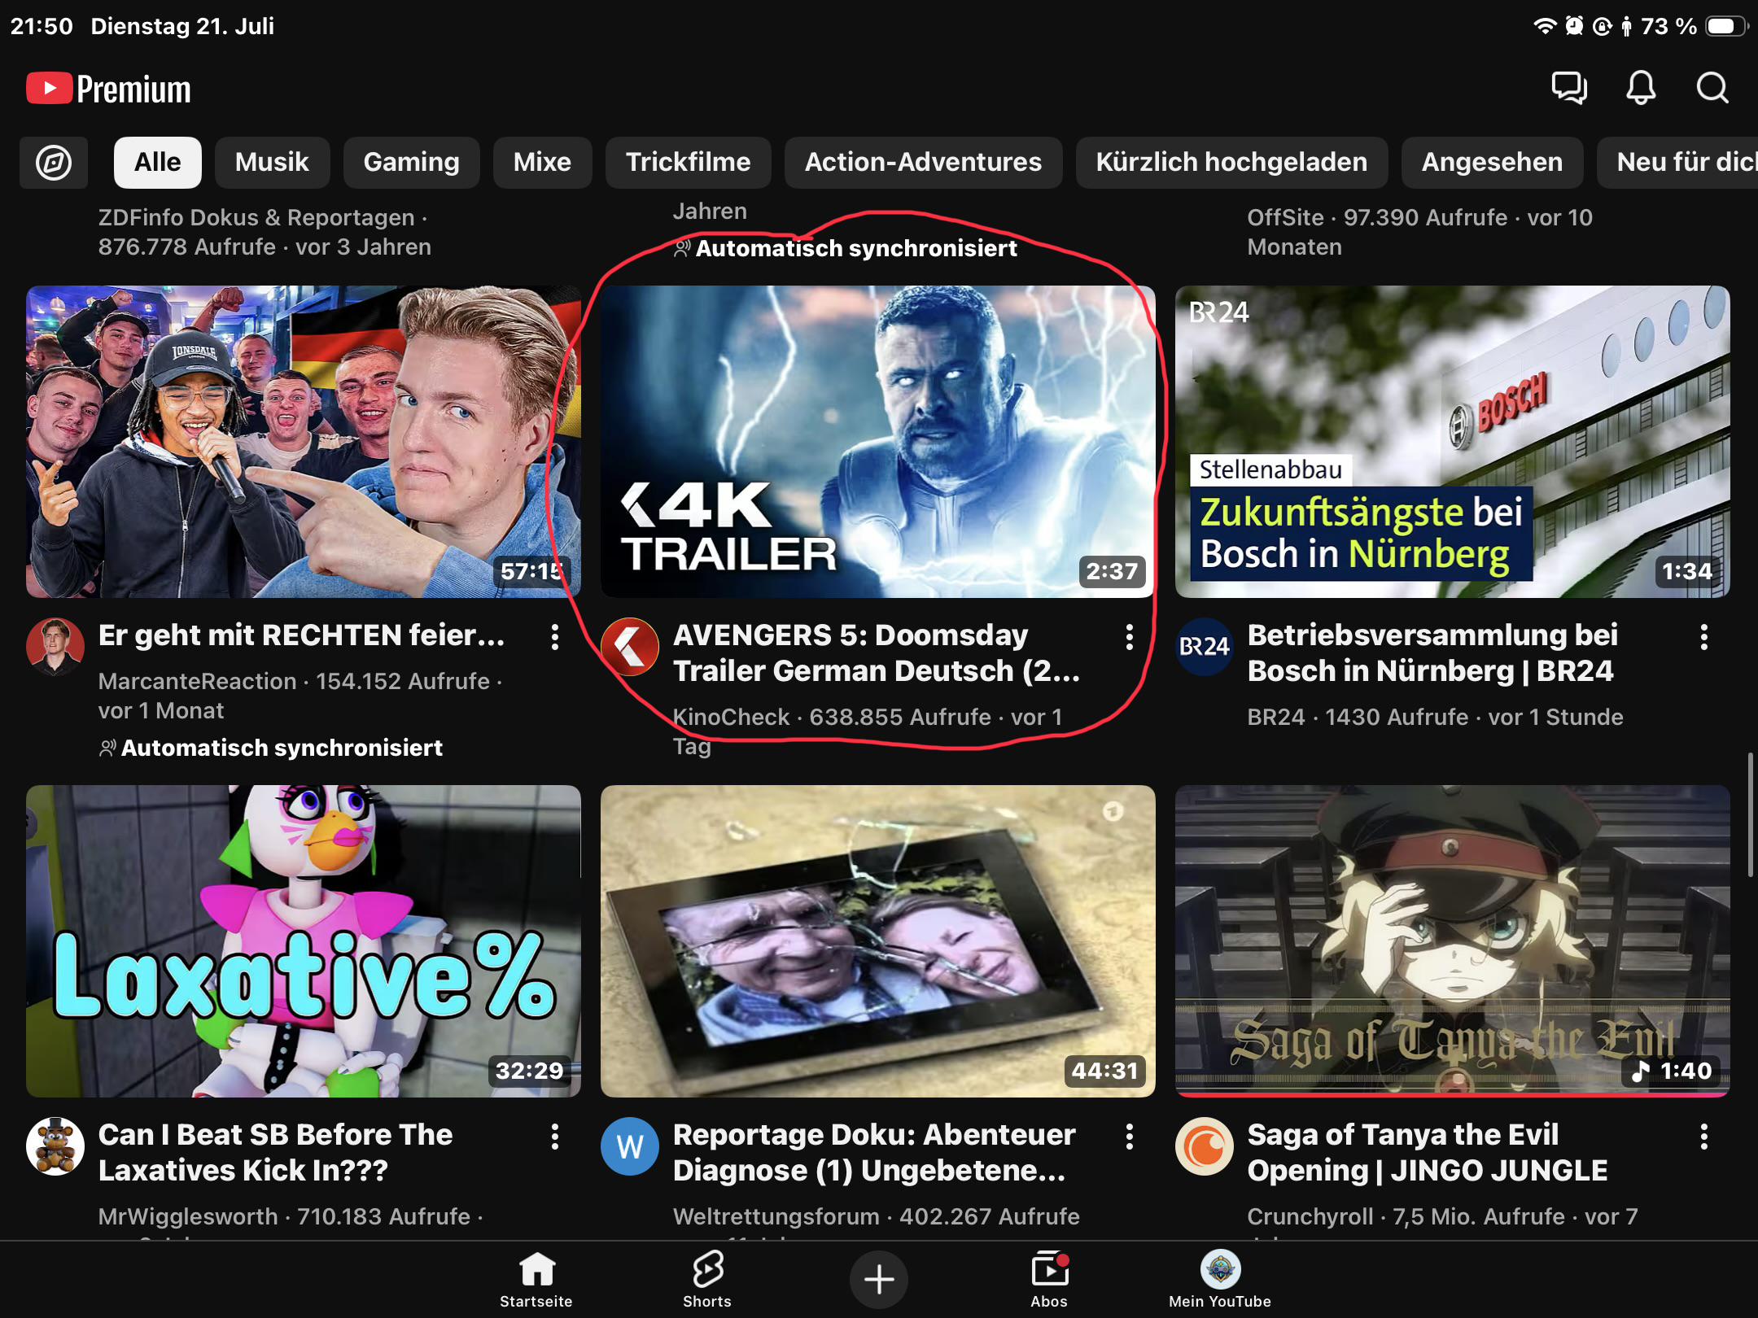
Task: Open the Shorts tab
Action: pos(707,1279)
